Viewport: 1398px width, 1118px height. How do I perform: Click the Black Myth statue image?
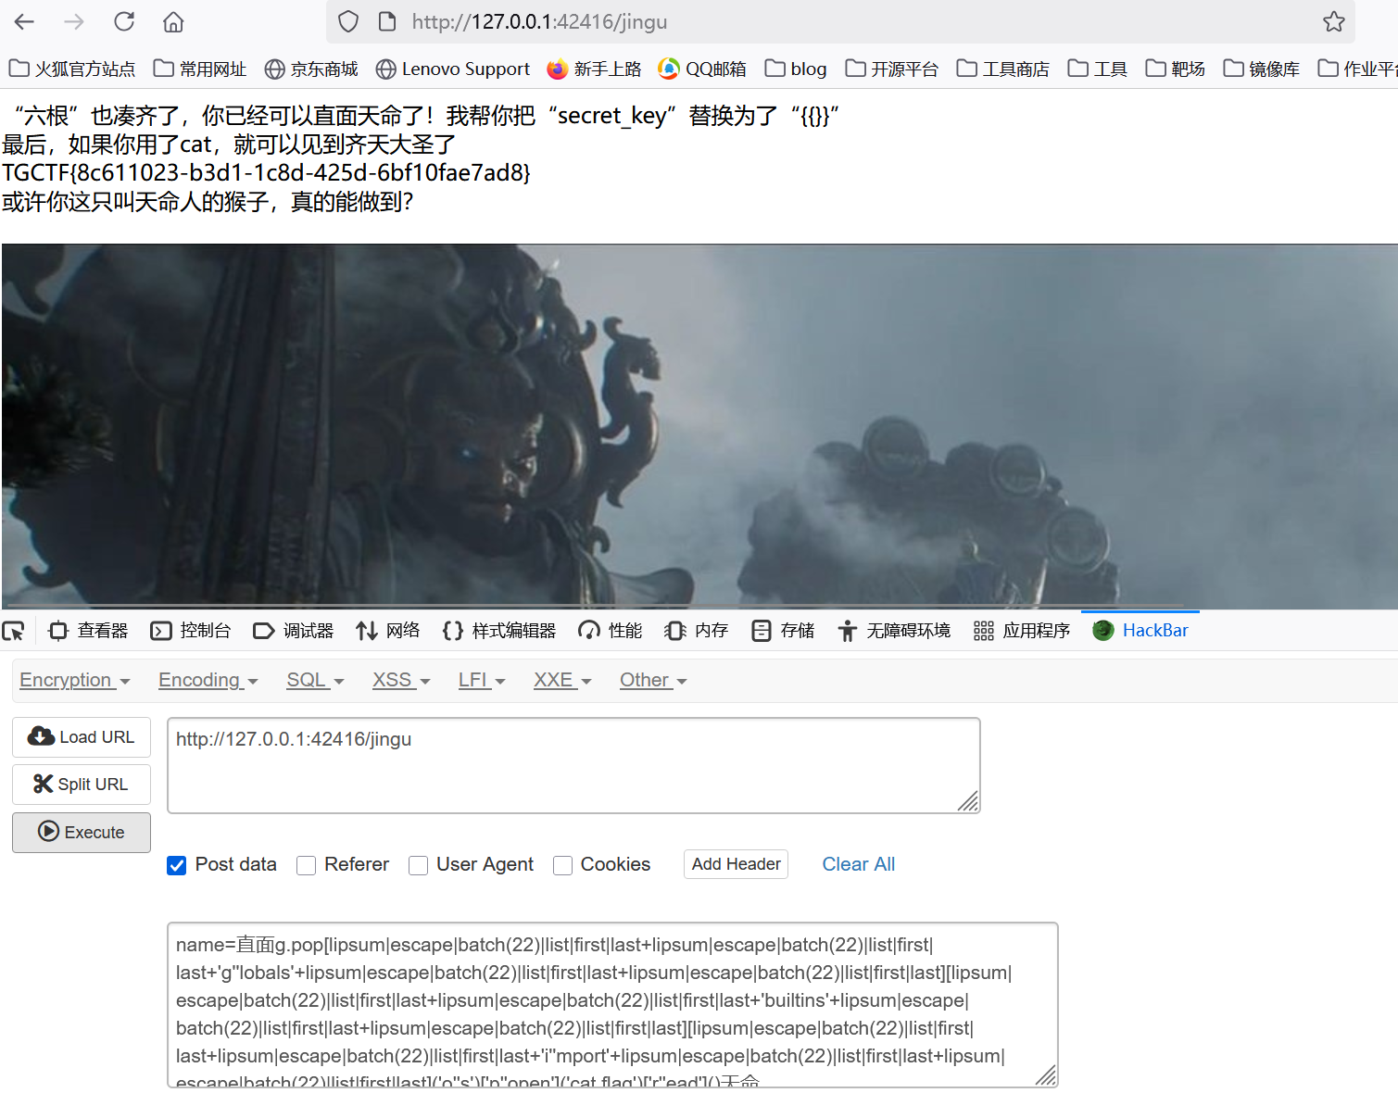[x=699, y=425]
